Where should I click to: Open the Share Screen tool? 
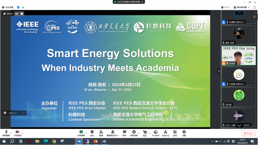(81, 133)
